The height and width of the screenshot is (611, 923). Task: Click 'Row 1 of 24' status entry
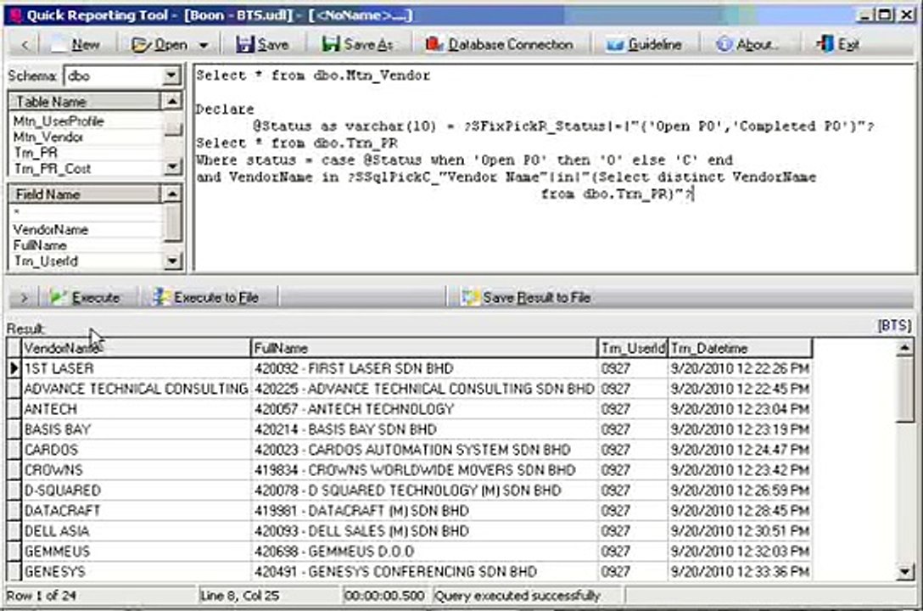(x=42, y=596)
